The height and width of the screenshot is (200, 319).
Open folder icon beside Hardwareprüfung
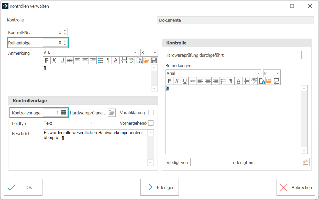112,113
